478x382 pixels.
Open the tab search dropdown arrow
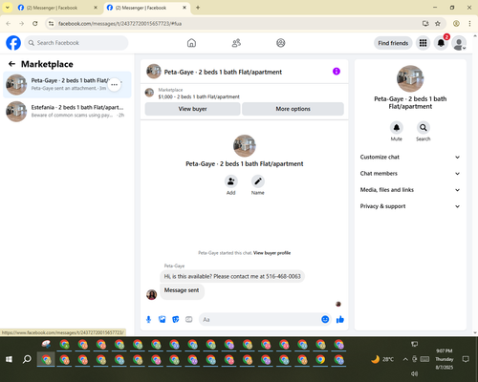tap(8, 8)
